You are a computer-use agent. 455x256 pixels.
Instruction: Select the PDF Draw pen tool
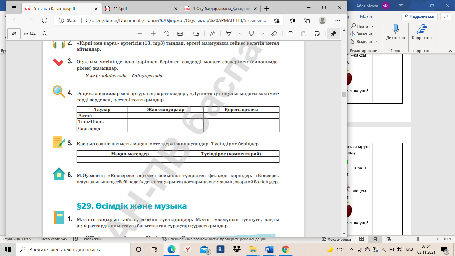click(x=229, y=34)
